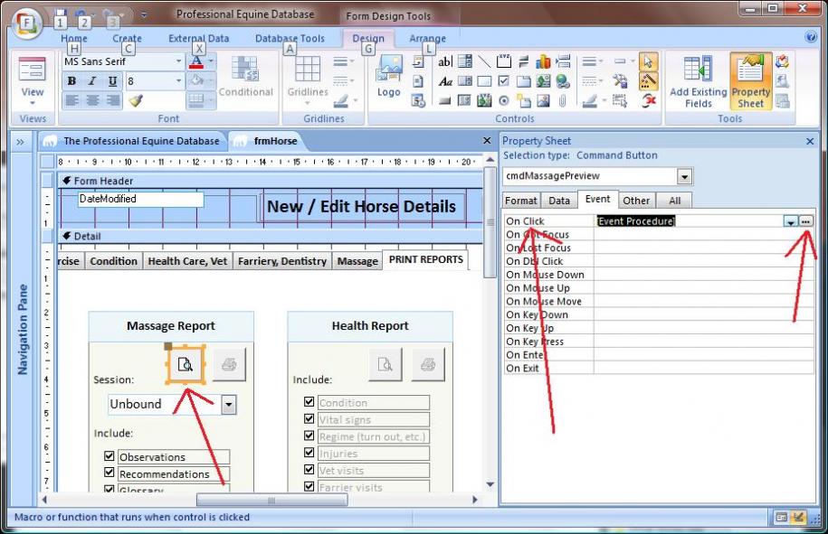Click the Health Report print button
828x534 pixels.
point(428,364)
